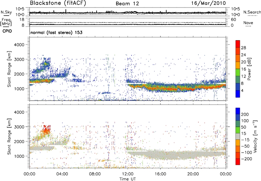Click the '60' tick on the Nave axis
Viewport: 261px width, 181px height.
pyautogui.click(x=233, y=20)
